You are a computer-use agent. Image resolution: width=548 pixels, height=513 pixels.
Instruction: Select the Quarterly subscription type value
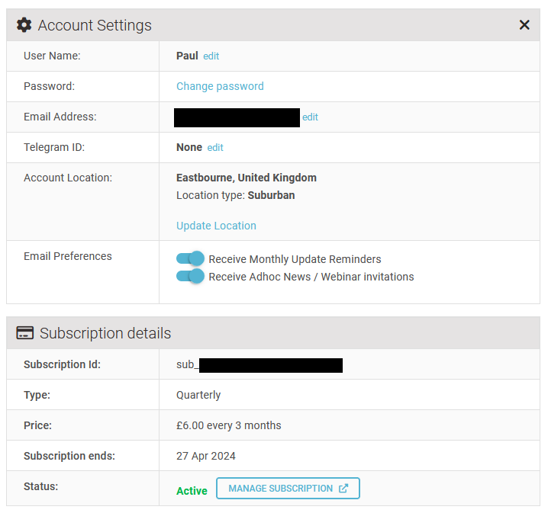click(198, 395)
